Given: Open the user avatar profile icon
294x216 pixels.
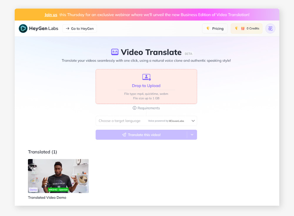Looking at the screenshot, I should (x=270, y=28).
